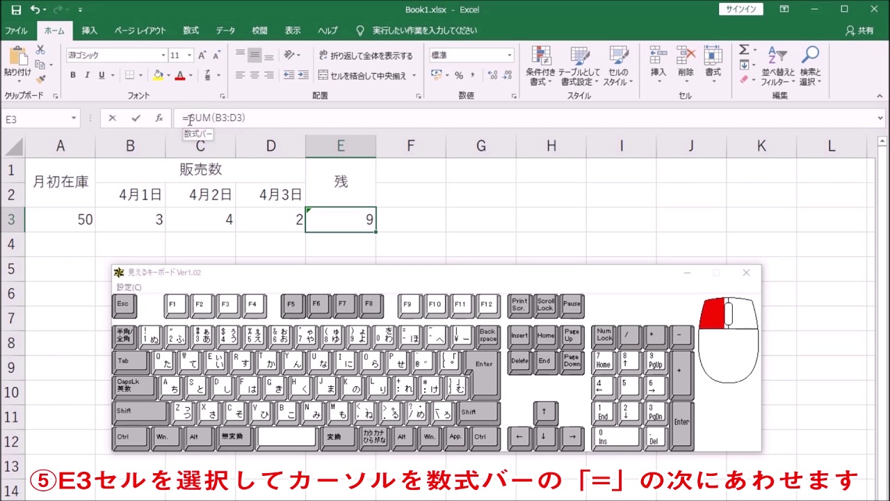
Task: Toggle center horizontal alignment
Action: (254, 75)
